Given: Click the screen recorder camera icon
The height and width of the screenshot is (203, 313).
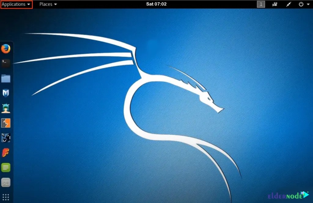Looking at the screenshot, I should click(x=275, y=4).
